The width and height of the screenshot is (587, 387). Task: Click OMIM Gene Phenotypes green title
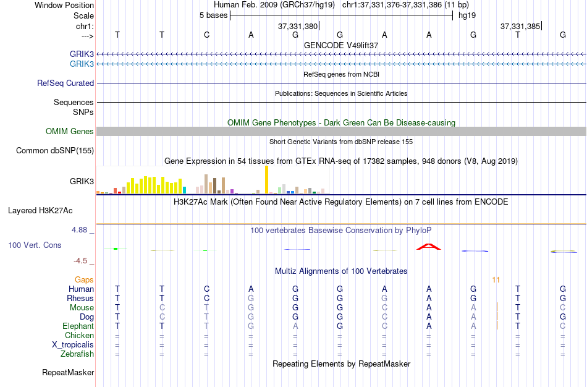point(341,122)
